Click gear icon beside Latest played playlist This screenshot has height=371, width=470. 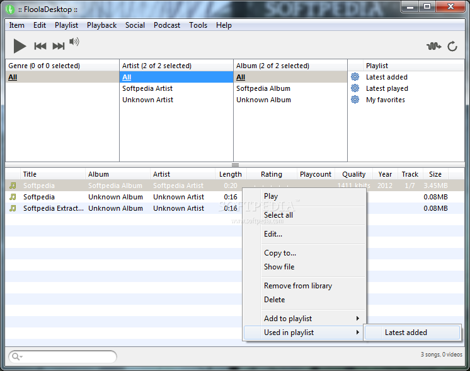pos(355,88)
